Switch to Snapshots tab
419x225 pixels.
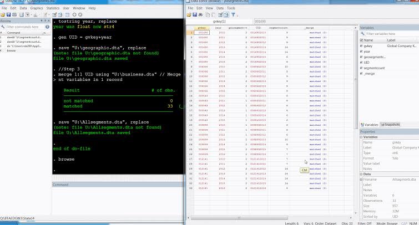(x=390, y=125)
